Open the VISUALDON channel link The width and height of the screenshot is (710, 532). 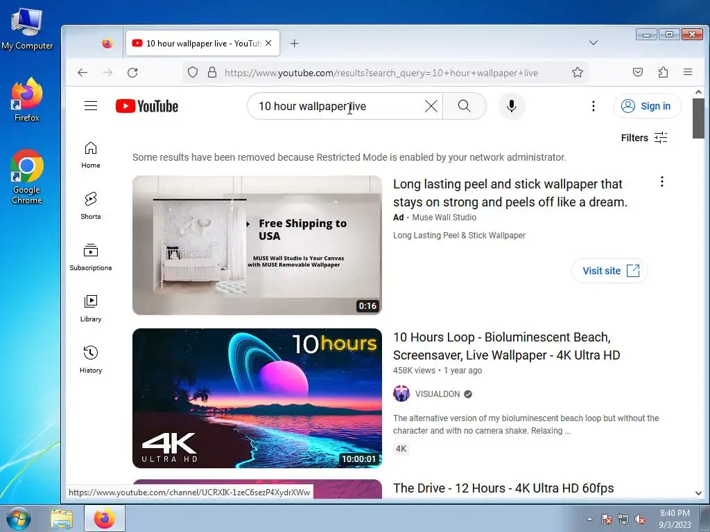coord(438,394)
